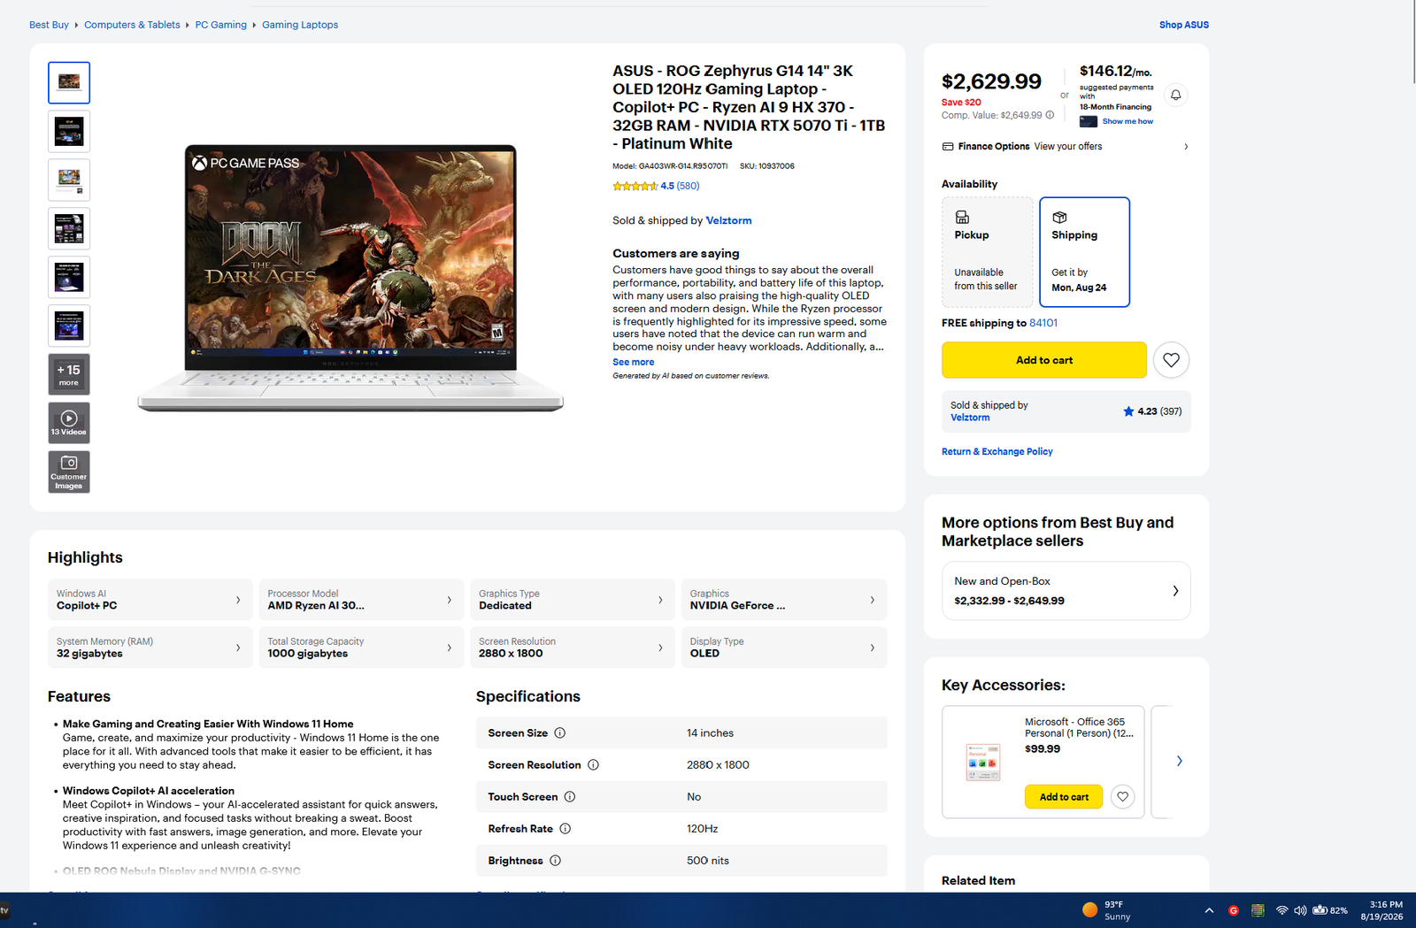Click the price drop alert bell icon

pyautogui.click(x=1175, y=95)
